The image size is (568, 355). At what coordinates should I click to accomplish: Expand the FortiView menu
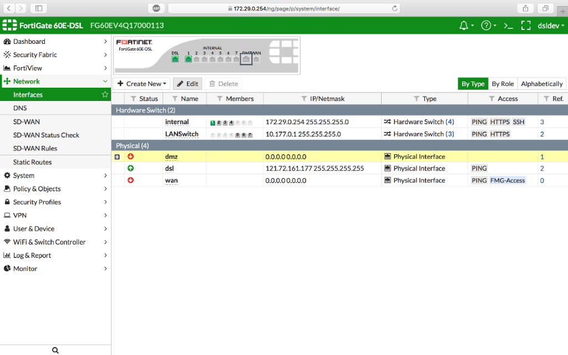tap(55, 68)
